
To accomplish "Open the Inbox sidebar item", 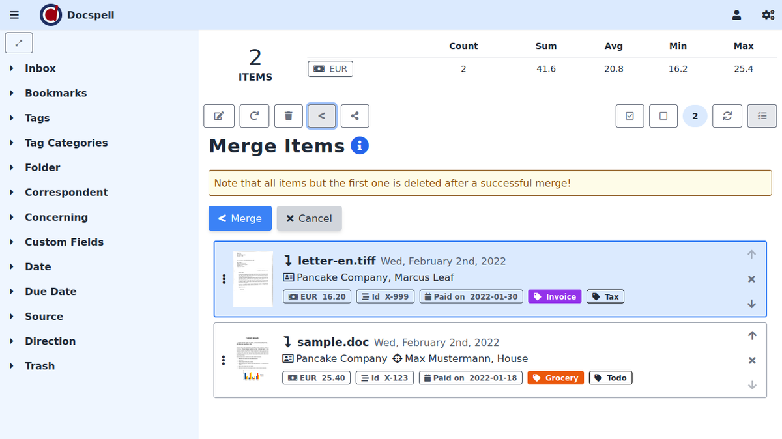I will [x=40, y=68].
